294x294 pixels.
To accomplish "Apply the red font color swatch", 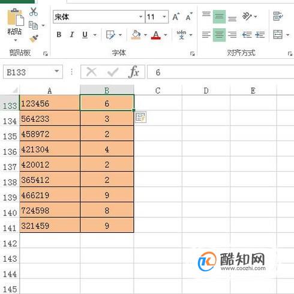I will coord(156,35).
